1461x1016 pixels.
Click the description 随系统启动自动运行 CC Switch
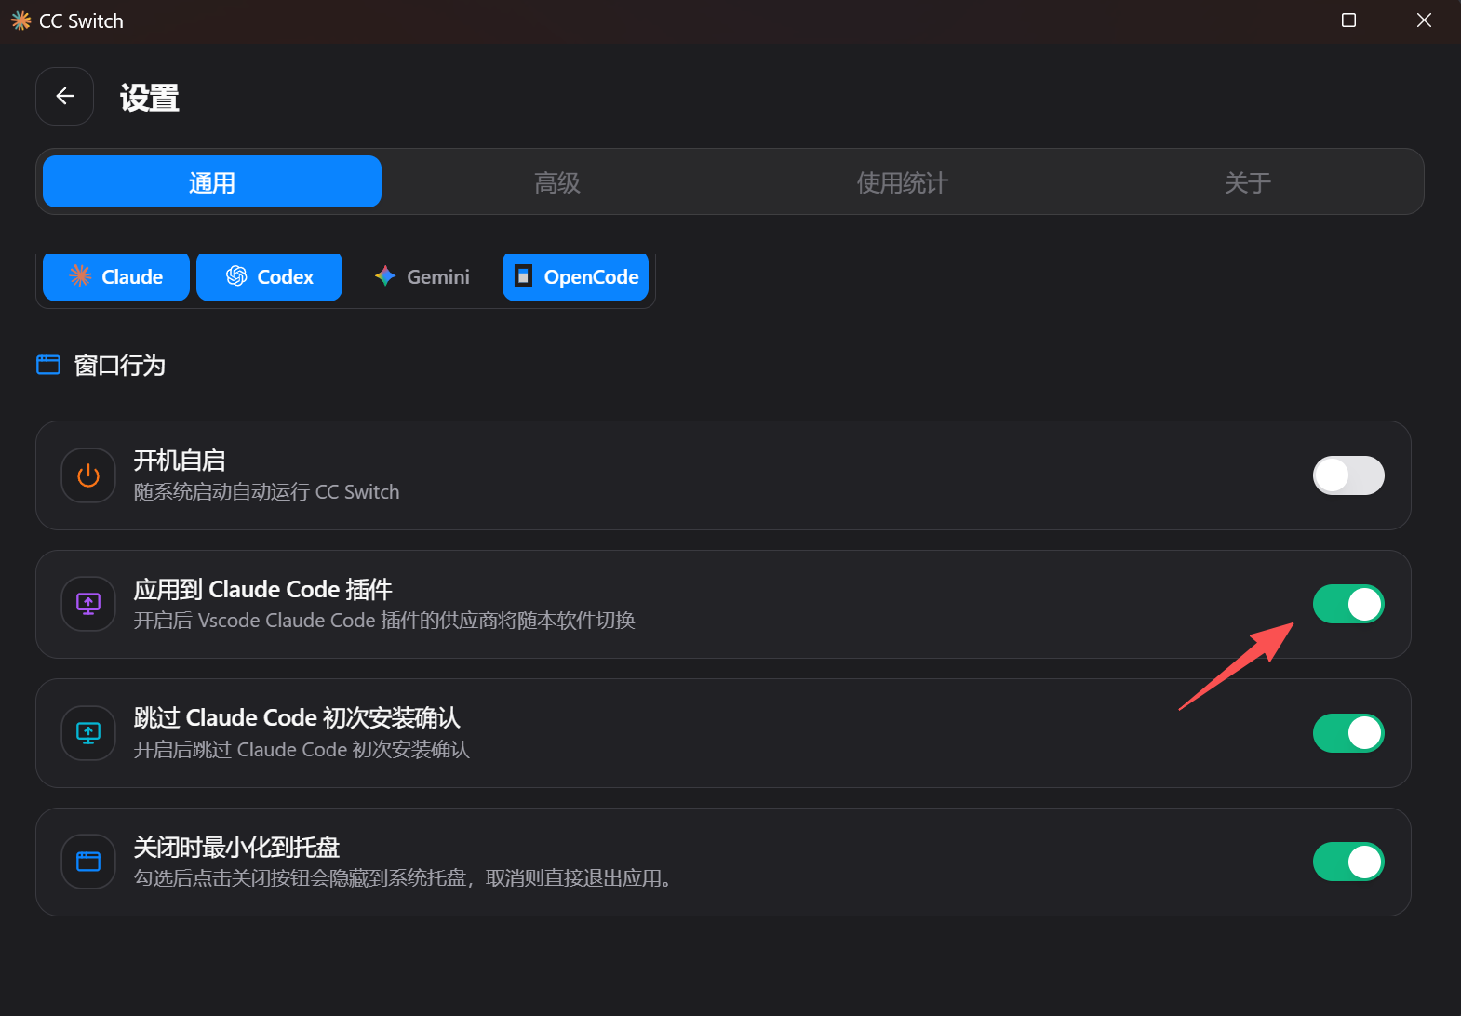[x=267, y=491]
